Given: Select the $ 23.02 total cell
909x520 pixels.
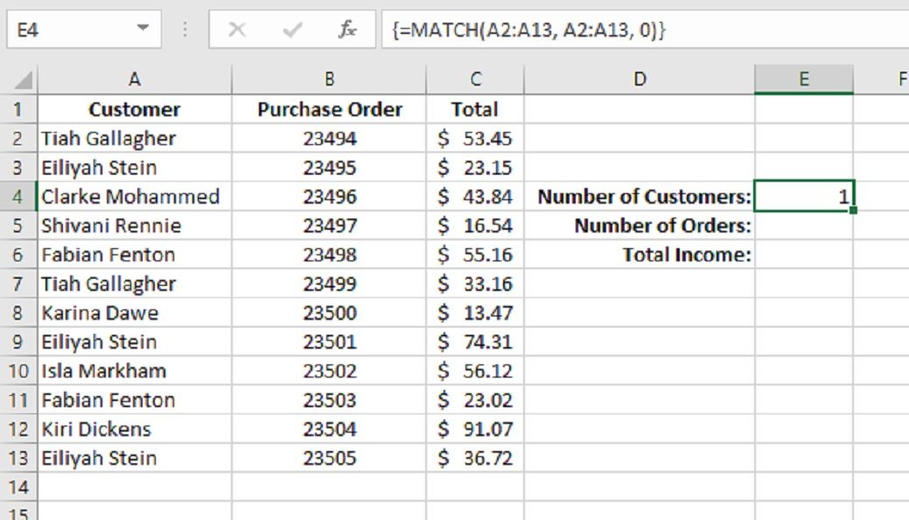Looking at the screenshot, I should point(475,400).
